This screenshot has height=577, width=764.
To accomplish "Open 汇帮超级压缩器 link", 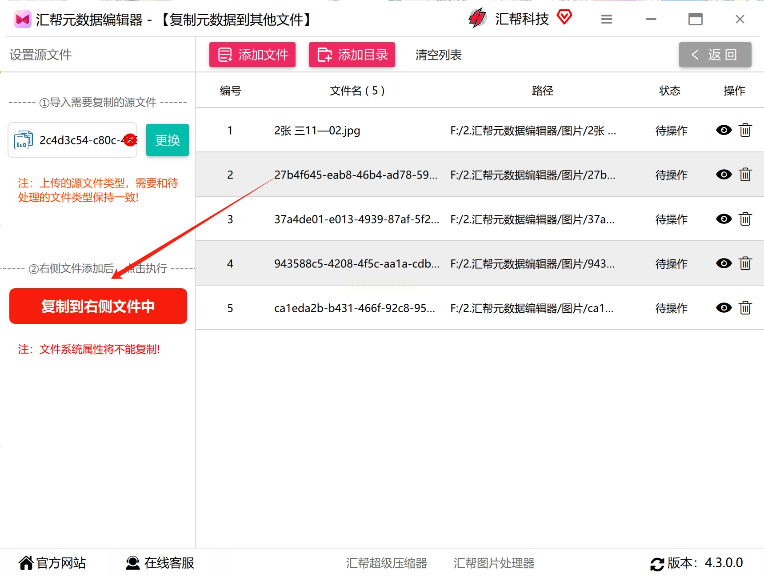I will [x=386, y=563].
